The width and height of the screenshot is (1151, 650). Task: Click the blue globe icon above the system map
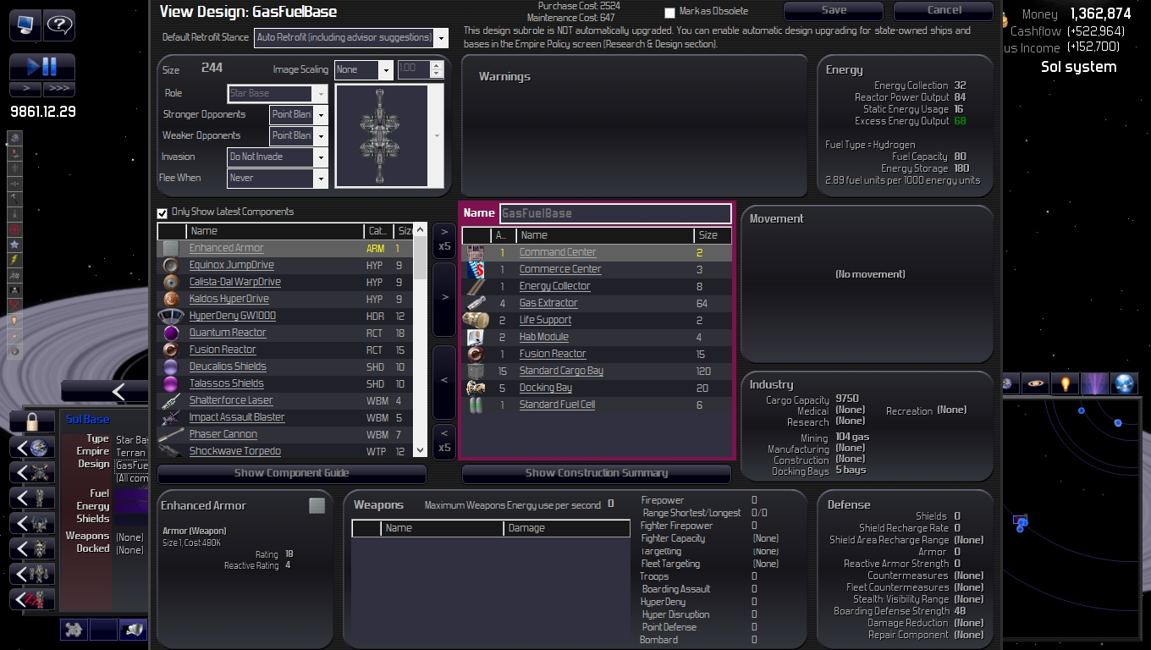tap(1124, 384)
